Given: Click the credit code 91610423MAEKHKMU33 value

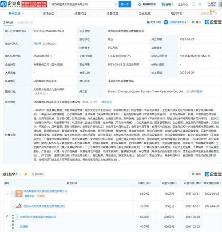Looking at the screenshot, I should 49,31.
